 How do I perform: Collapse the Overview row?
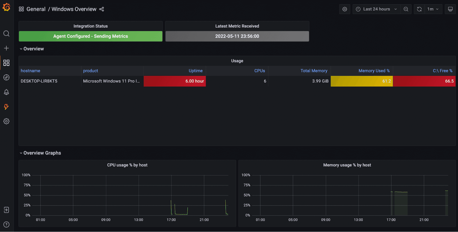[32, 49]
